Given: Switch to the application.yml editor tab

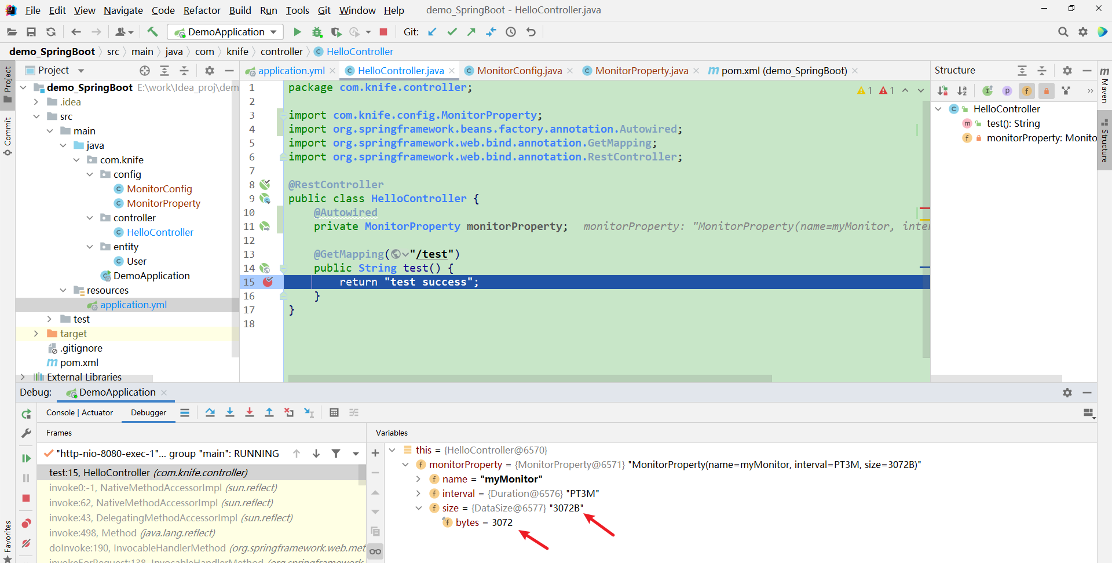Looking at the screenshot, I should 291,71.
